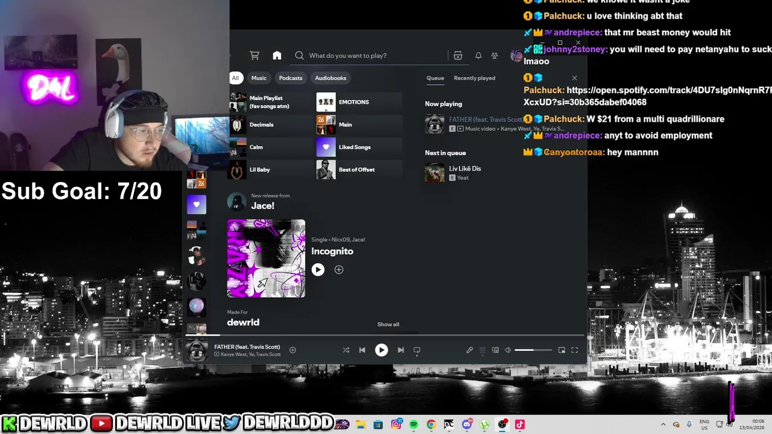Click the search magnifier icon
Screen dimensions: 772x434
(299, 55)
